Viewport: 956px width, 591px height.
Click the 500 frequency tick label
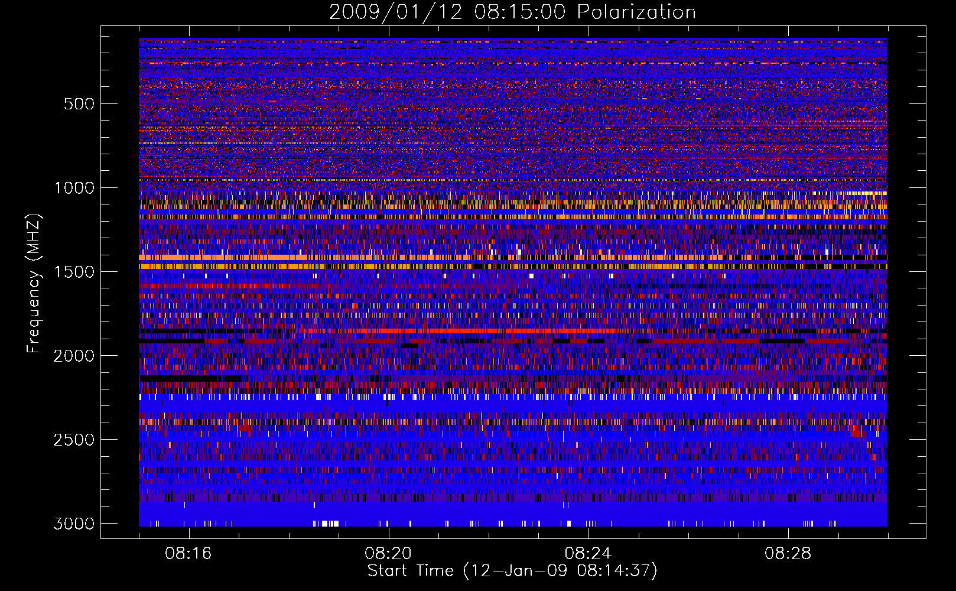[x=79, y=104]
